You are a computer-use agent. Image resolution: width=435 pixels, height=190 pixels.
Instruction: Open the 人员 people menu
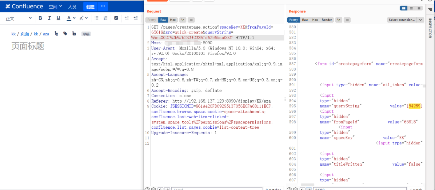(x=72, y=6)
